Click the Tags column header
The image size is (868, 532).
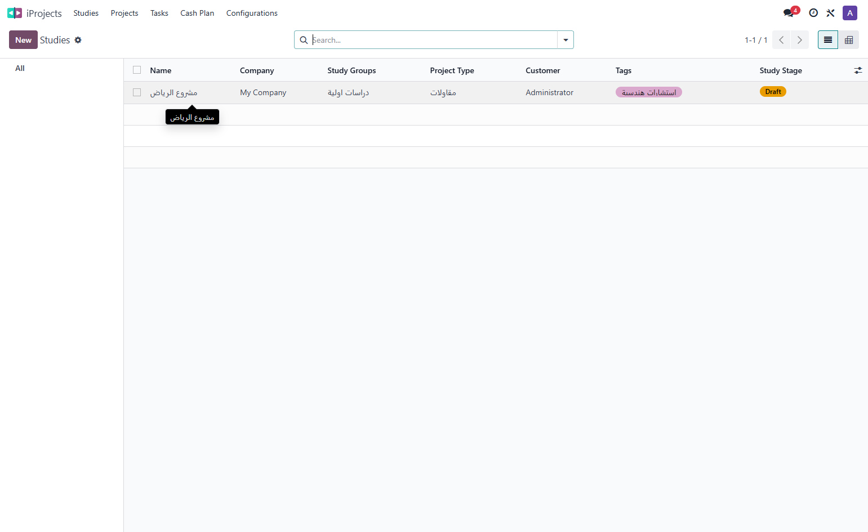pyautogui.click(x=624, y=70)
